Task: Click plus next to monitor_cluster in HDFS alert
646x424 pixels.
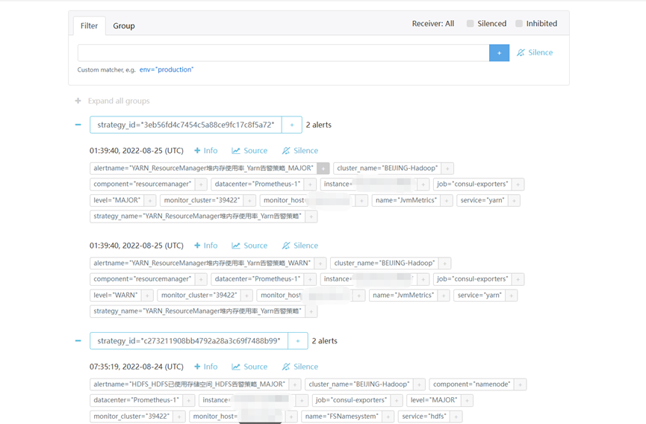Action: pos(179,417)
